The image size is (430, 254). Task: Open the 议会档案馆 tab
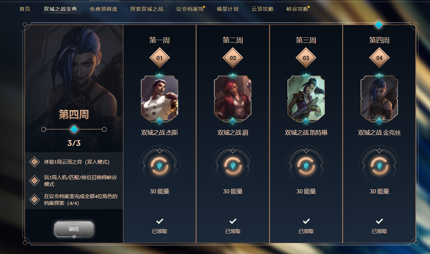[x=190, y=9]
